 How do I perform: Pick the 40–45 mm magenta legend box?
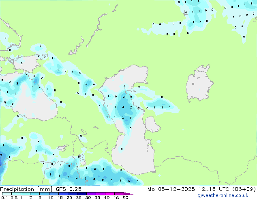coord(110,194)
